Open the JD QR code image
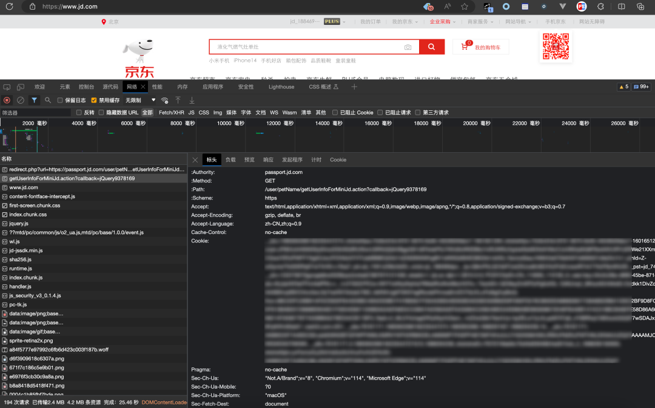Image resolution: width=655 pixels, height=408 pixels. [x=556, y=46]
